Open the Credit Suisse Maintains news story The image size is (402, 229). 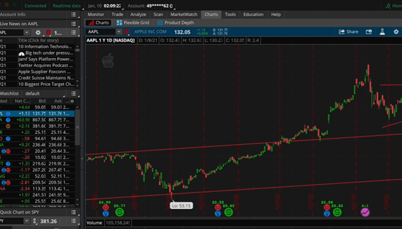pos(46,78)
